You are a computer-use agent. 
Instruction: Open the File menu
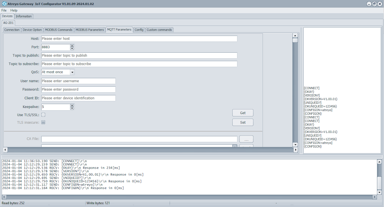[4, 10]
